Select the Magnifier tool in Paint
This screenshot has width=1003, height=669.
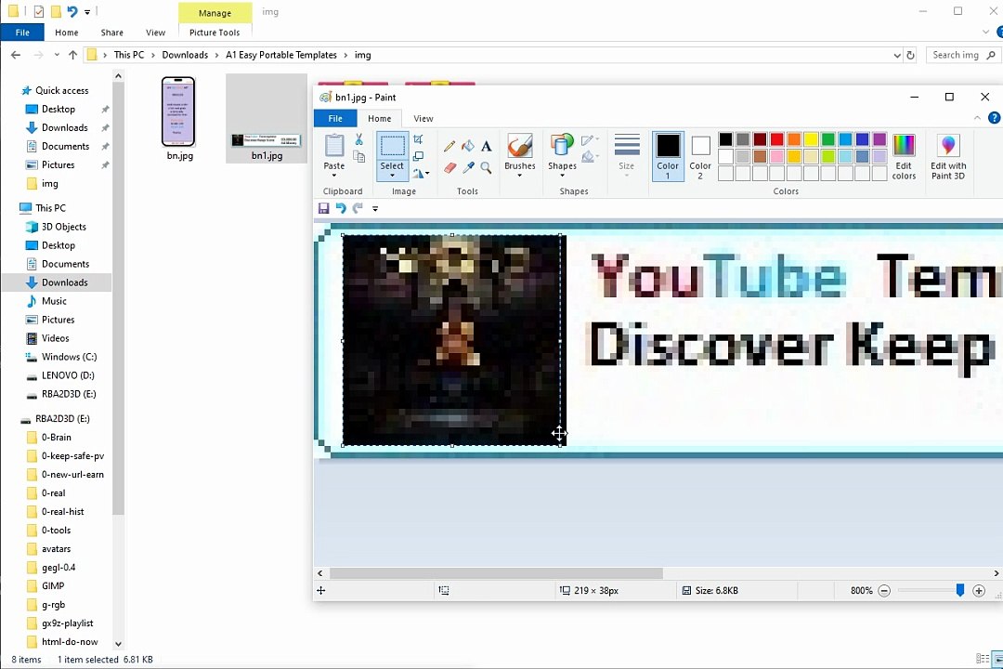pyautogui.click(x=486, y=167)
